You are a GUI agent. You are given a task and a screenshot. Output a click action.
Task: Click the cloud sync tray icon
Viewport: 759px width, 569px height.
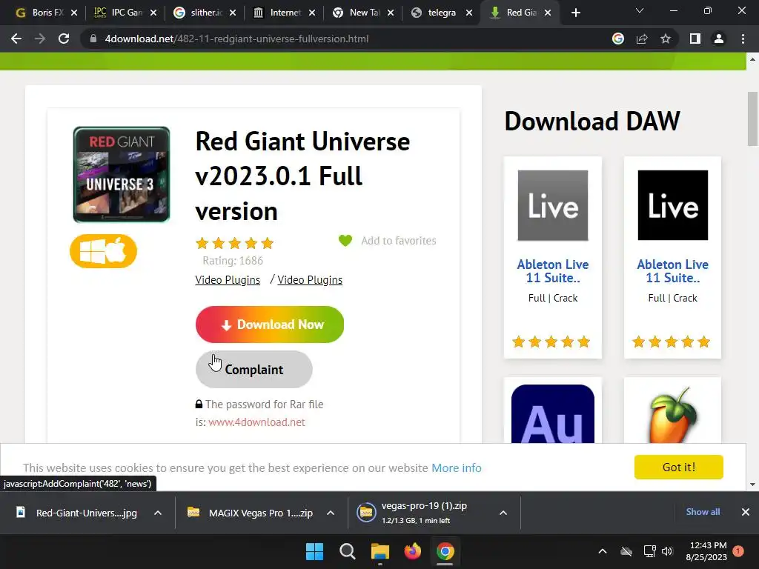click(626, 551)
